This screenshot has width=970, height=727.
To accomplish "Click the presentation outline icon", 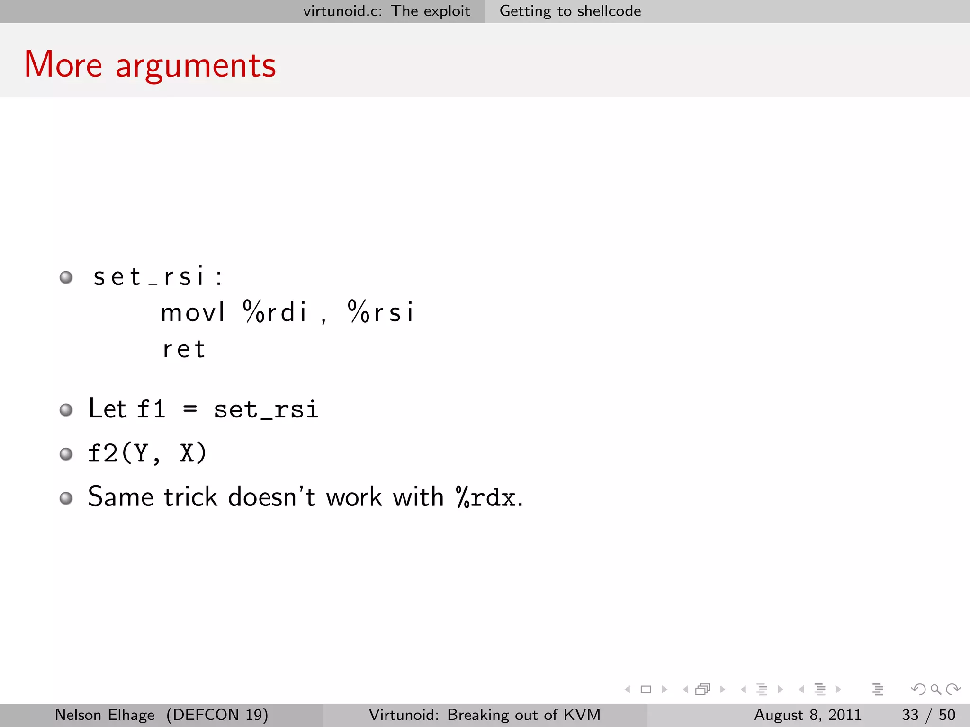I will (x=878, y=690).
